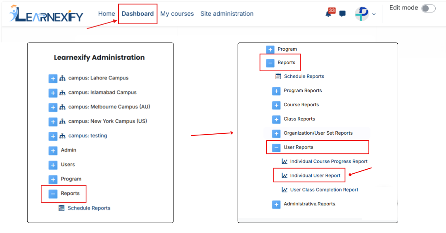Open campus: Lahore Campus link
The width and height of the screenshot is (446, 233).
point(98,78)
